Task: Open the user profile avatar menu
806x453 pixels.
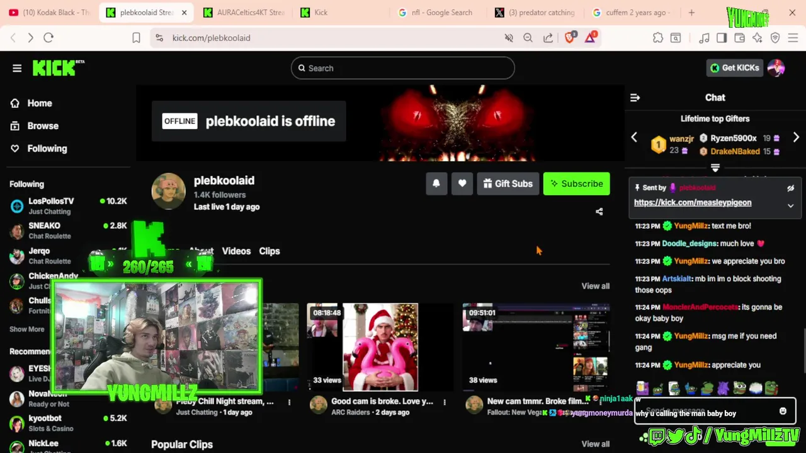Action: click(x=776, y=68)
